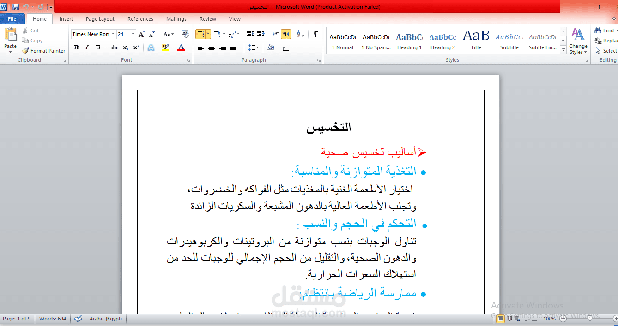Toggle the Show/Hide paragraph marks icon
This screenshot has width=618, height=326.
click(x=315, y=35)
